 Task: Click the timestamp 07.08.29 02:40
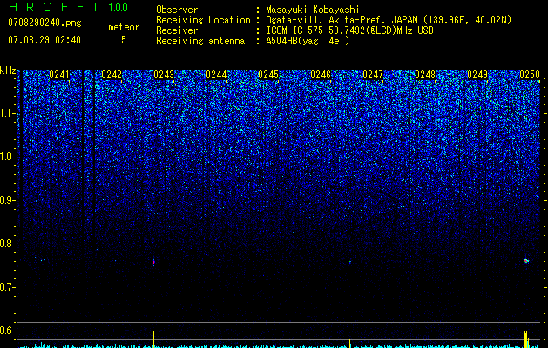pos(44,40)
